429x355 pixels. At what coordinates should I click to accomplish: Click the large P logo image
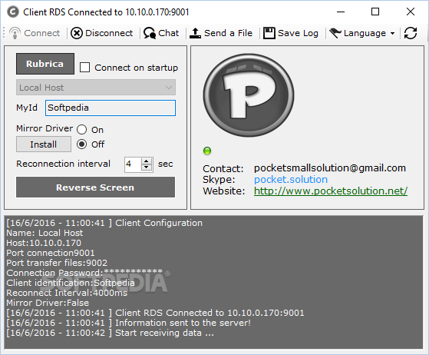(249, 95)
